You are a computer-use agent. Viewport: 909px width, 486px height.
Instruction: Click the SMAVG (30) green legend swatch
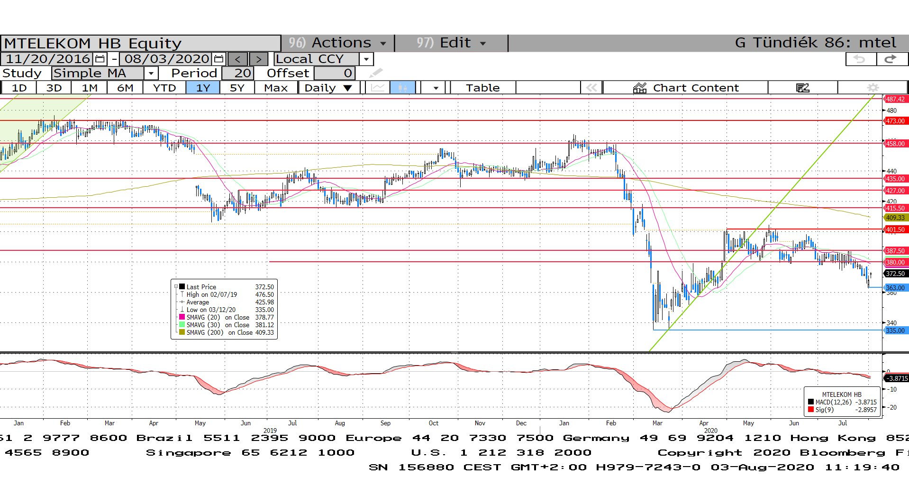[x=182, y=325]
